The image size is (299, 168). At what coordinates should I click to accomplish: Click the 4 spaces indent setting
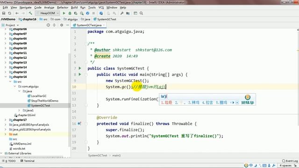(285, 166)
